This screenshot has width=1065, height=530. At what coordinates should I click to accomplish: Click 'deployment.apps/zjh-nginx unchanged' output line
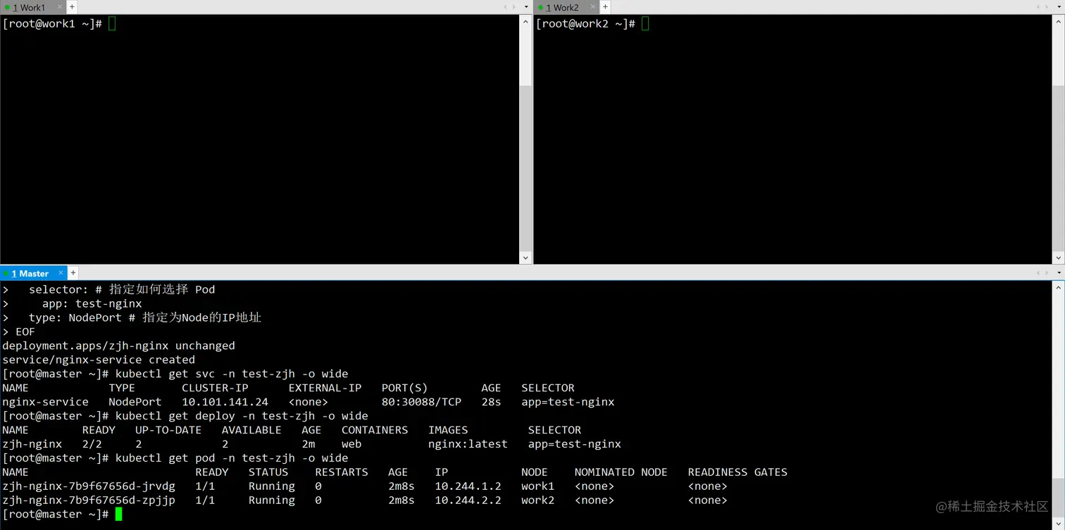(x=118, y=346)
